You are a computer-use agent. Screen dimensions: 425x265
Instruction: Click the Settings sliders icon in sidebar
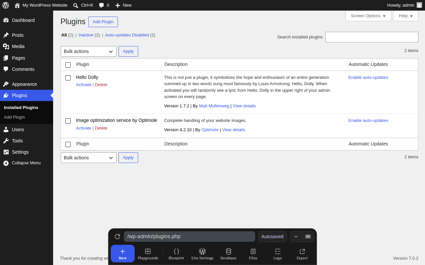6,152
